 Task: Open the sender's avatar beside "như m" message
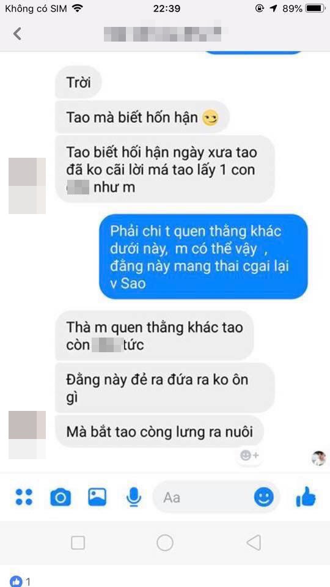click(x=27, y=186)
